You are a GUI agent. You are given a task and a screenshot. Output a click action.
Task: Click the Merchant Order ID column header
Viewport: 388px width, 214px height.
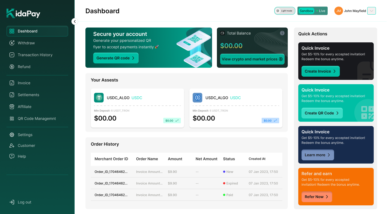point(111,159)
